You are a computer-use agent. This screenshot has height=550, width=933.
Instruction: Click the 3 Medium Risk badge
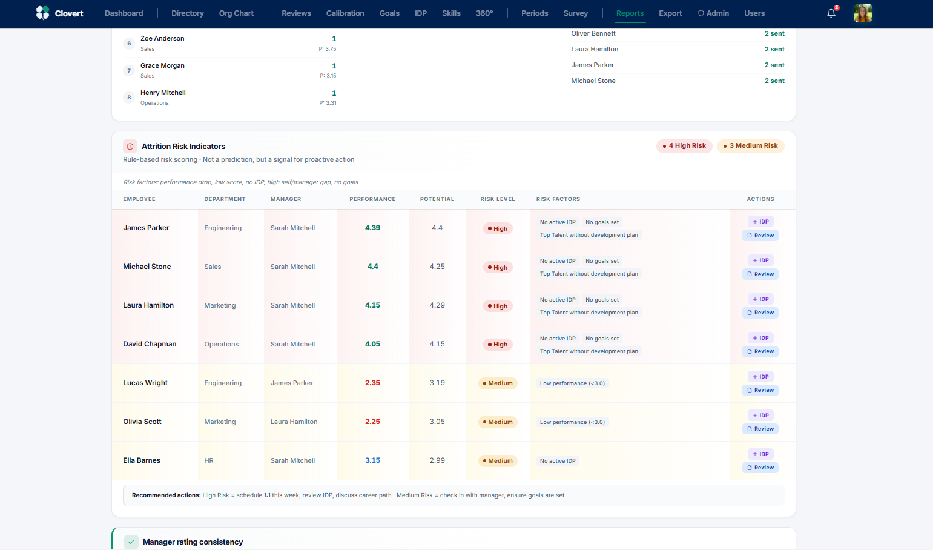pos(751,146)
